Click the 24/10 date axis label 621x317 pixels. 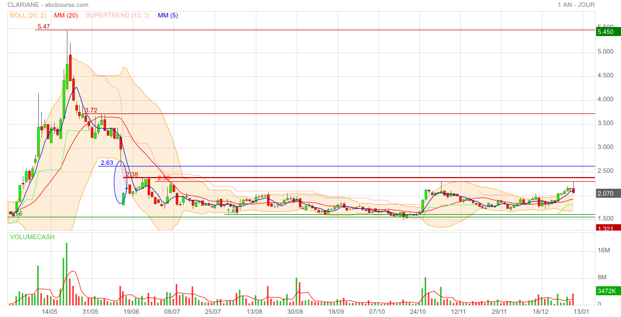click(418, 312)
